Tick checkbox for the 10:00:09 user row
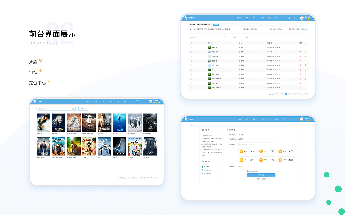 click(x=191, y=83)
